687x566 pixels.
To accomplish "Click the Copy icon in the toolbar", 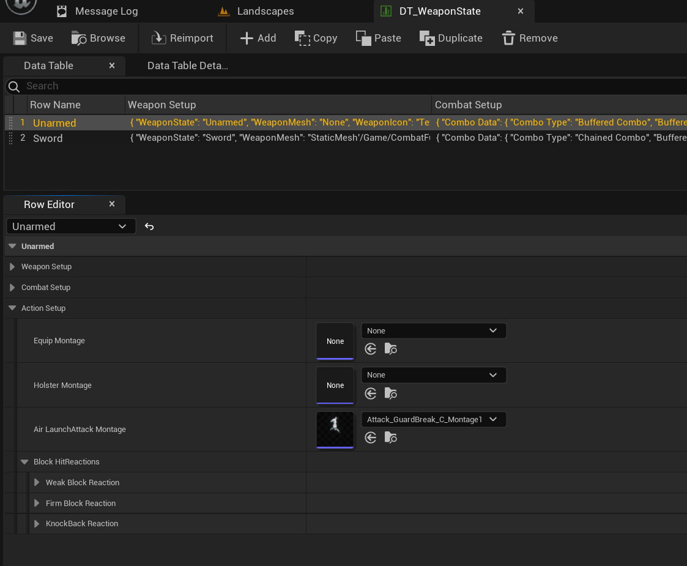I will (x=303, y=37).
